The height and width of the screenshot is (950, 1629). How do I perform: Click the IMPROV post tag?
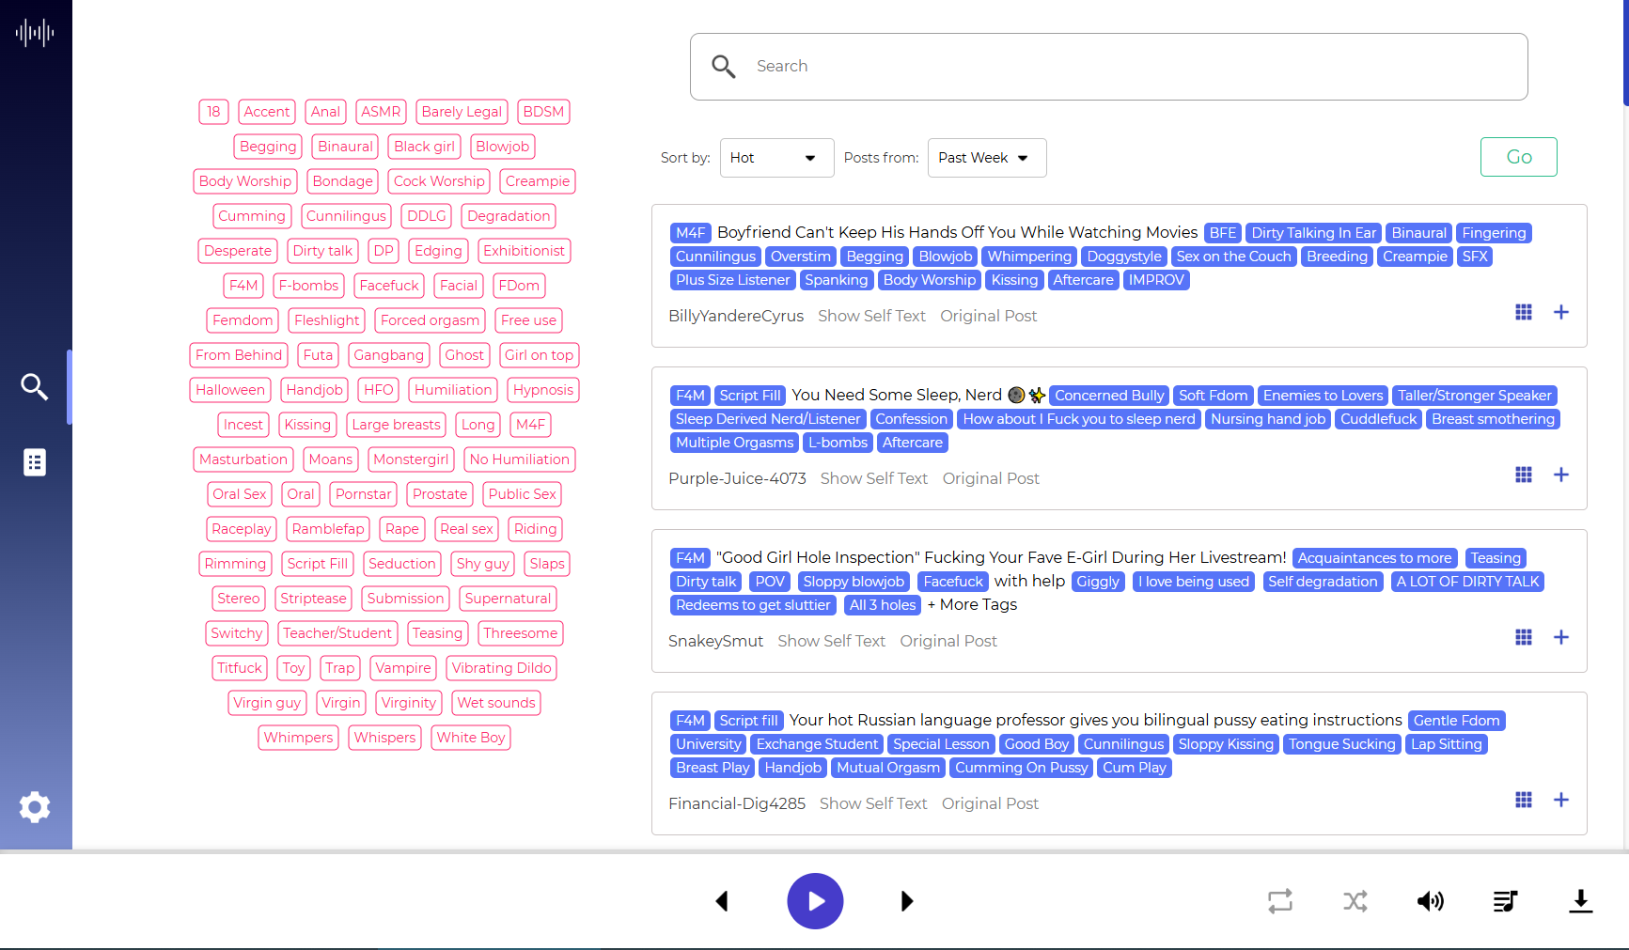pyautogui.click(x=1156, y=280)
